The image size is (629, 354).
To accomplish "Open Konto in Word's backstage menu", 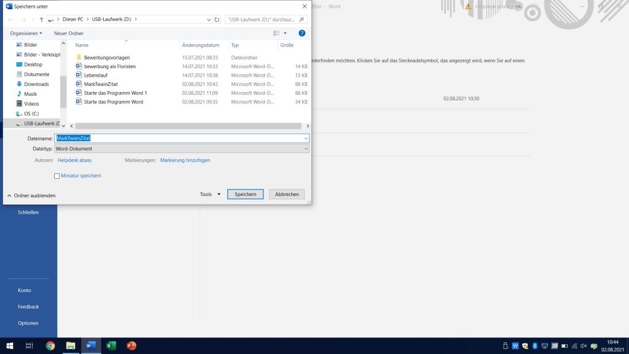I will [25, 290].
